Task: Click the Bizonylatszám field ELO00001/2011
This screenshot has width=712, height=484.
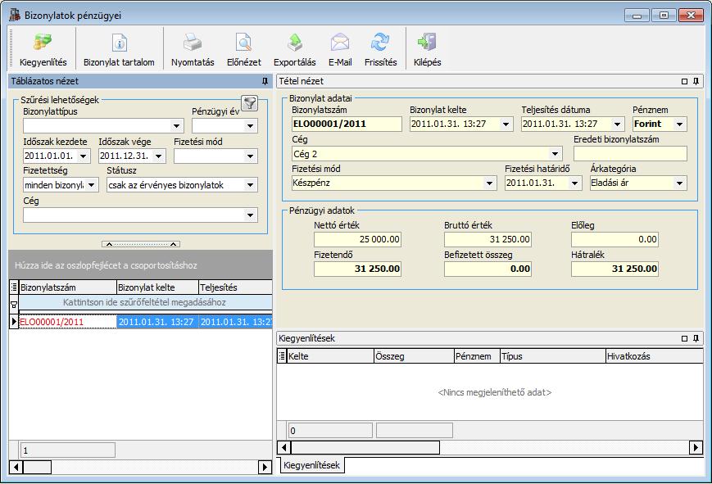Action: pyautogui.click(x=347, y=124)
